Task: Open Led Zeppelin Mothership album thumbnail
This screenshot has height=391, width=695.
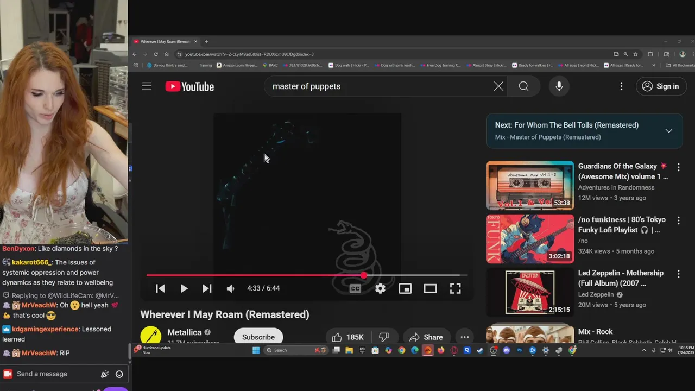Action: 530,292
